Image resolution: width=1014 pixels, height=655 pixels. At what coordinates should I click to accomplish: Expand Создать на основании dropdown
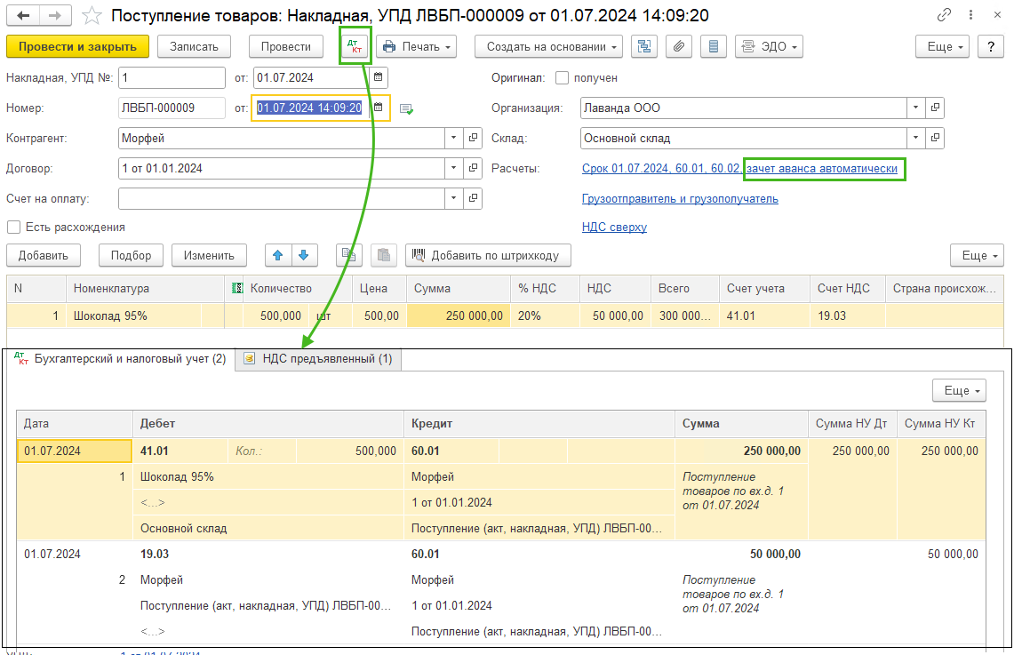click(548, 46)
